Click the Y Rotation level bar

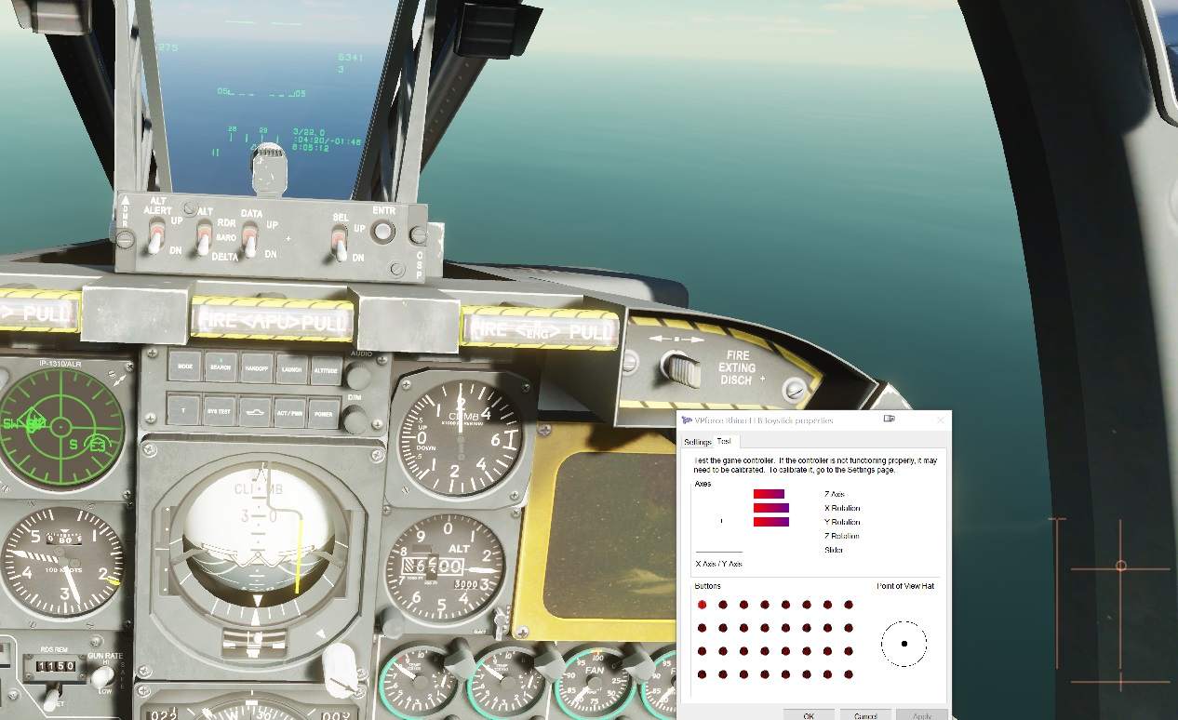(x=771, y=522)
